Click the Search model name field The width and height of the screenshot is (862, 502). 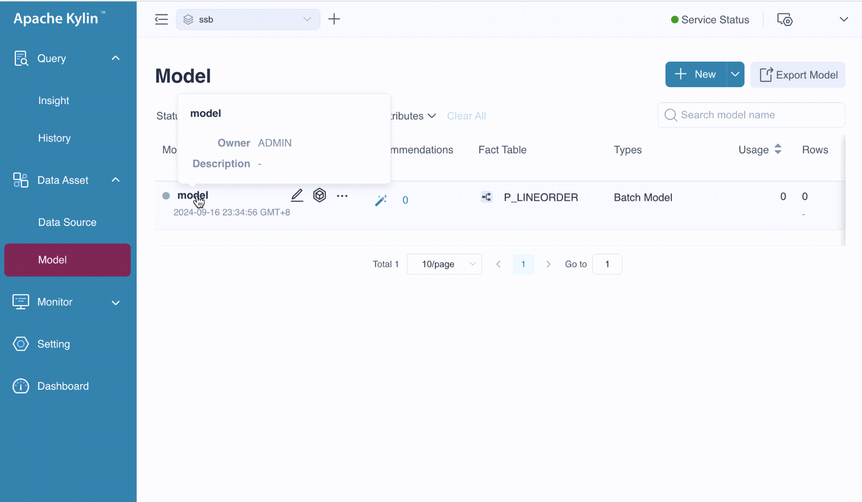pyautogui.click(x=751, y=115)
